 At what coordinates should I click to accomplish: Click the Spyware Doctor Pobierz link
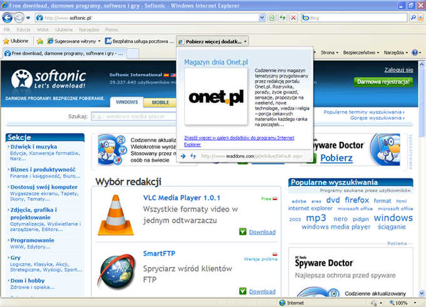(x=336, y=158)
